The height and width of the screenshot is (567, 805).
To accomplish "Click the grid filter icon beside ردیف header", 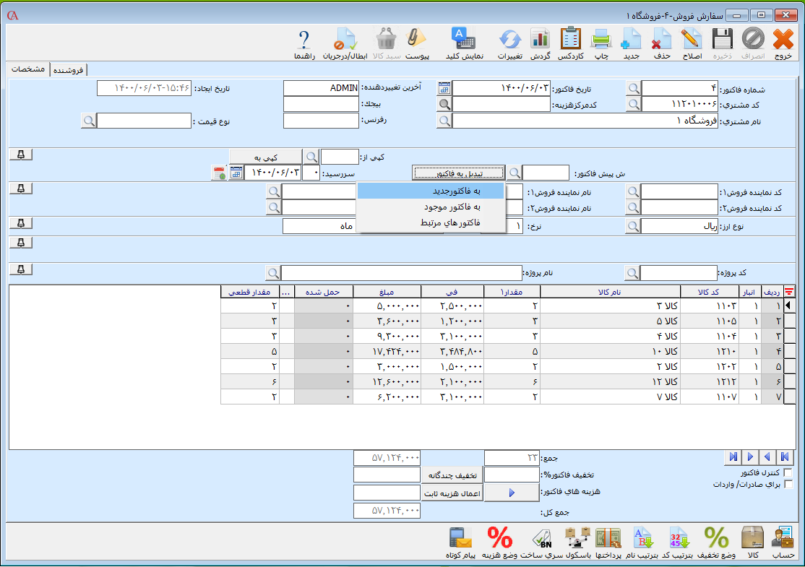I will tap(788, 292).
